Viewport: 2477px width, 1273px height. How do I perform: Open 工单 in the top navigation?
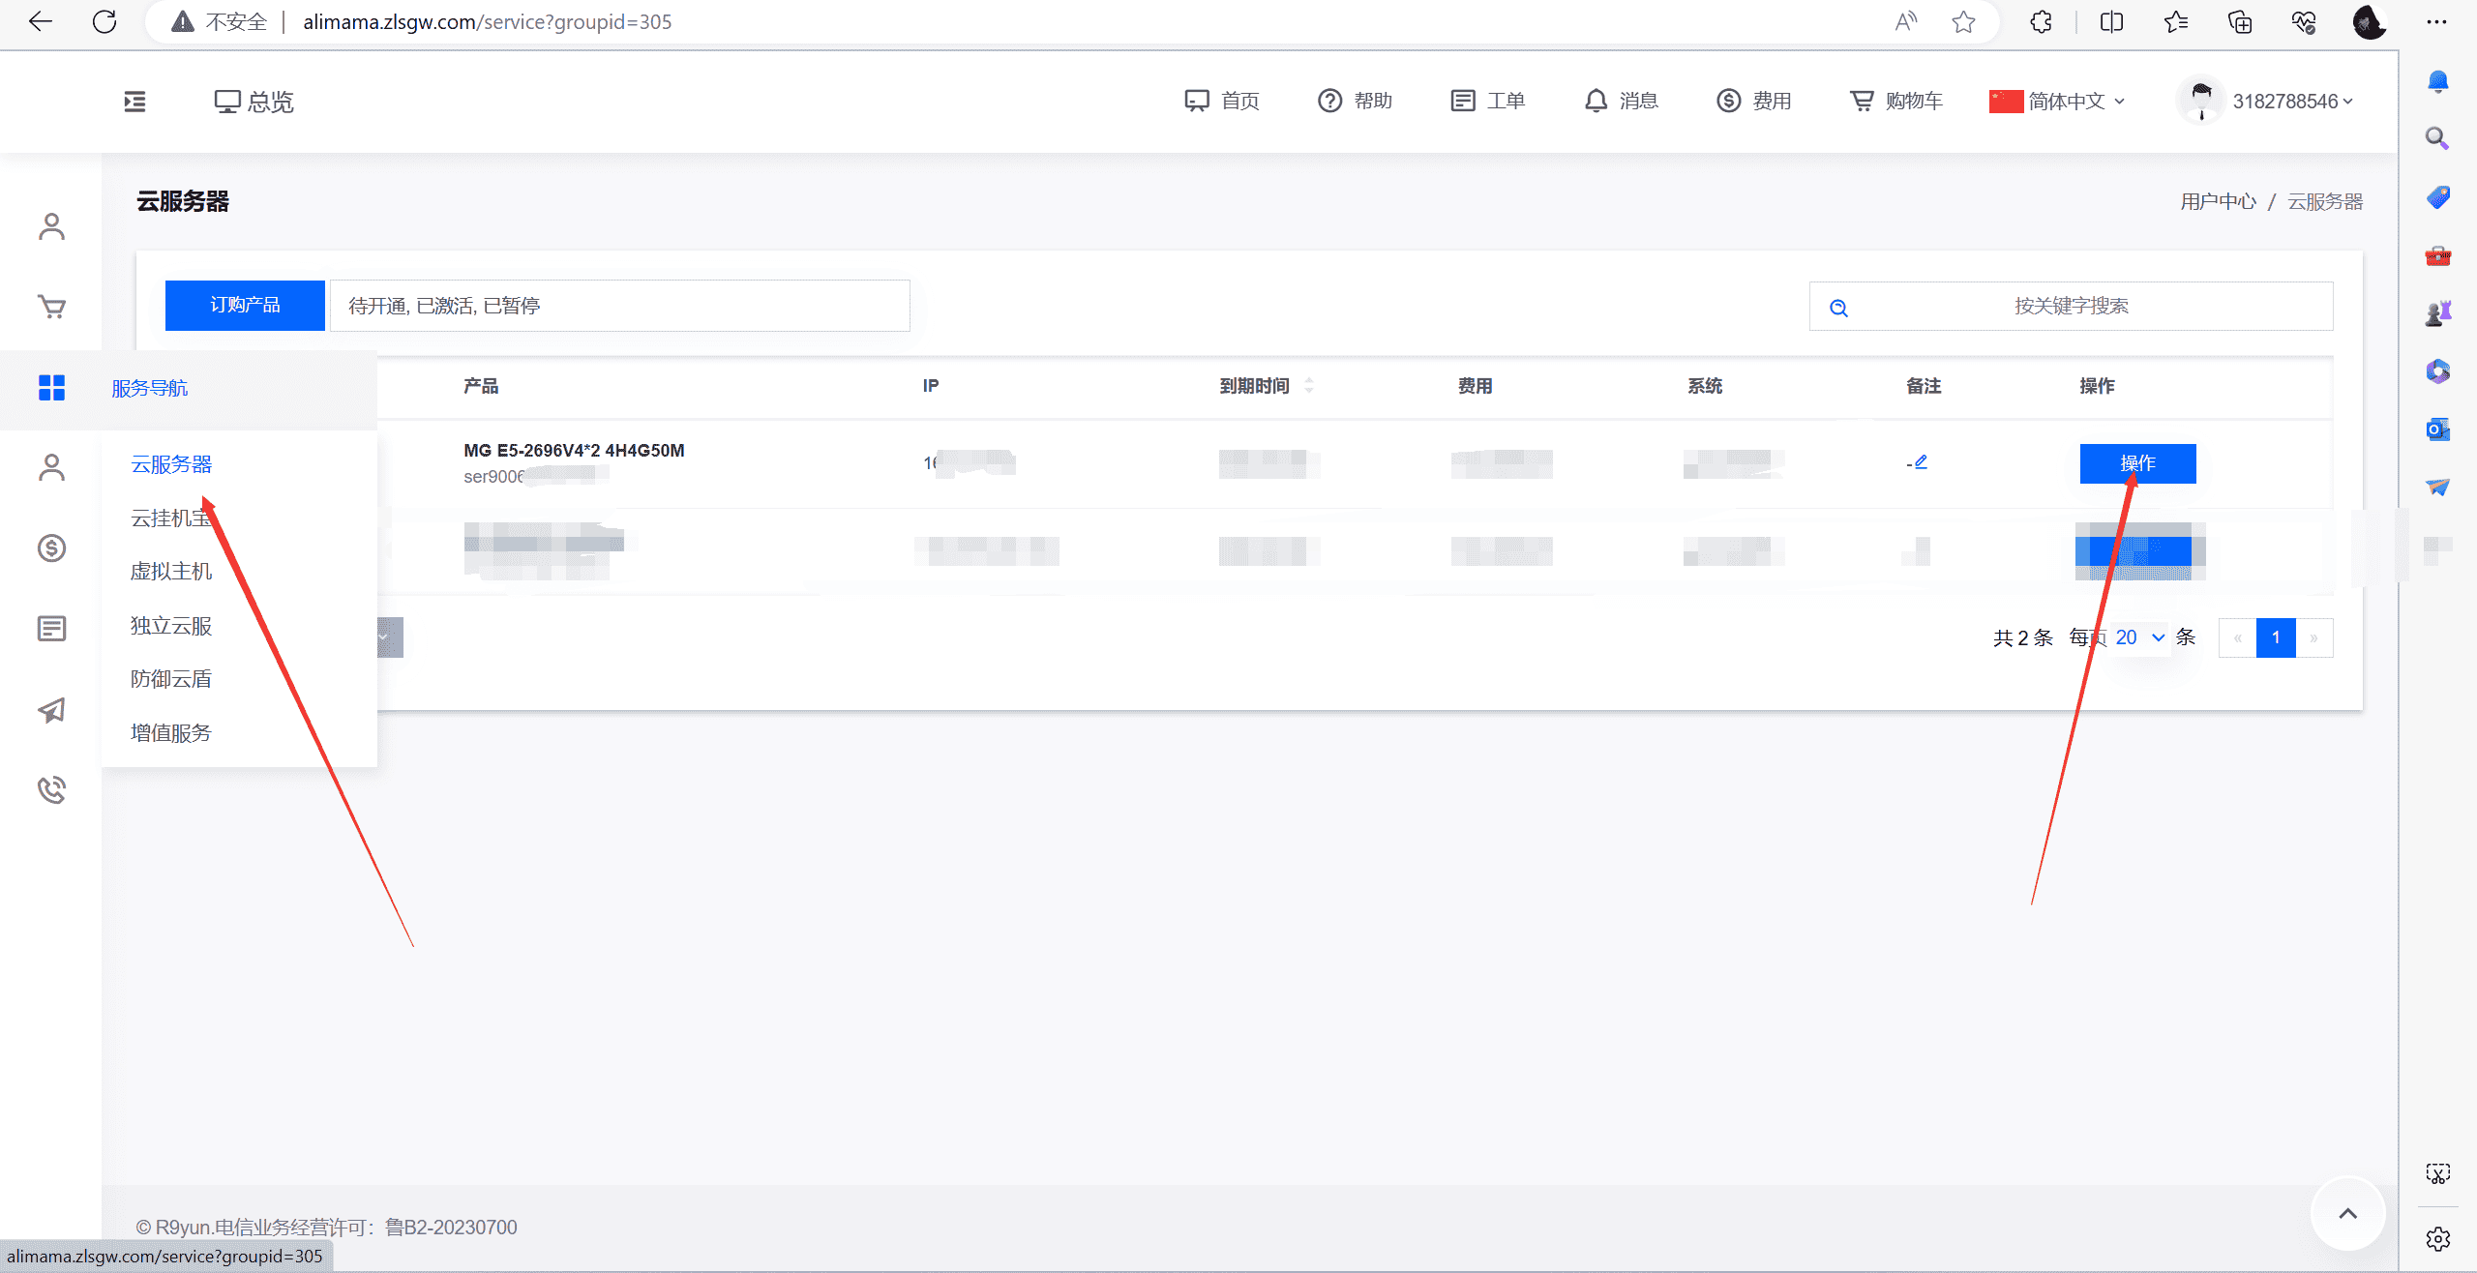1488,101
